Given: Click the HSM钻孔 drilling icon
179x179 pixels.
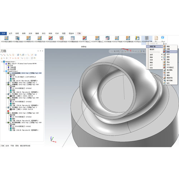Looking at the screenshot, I should (x=137, y=38).
